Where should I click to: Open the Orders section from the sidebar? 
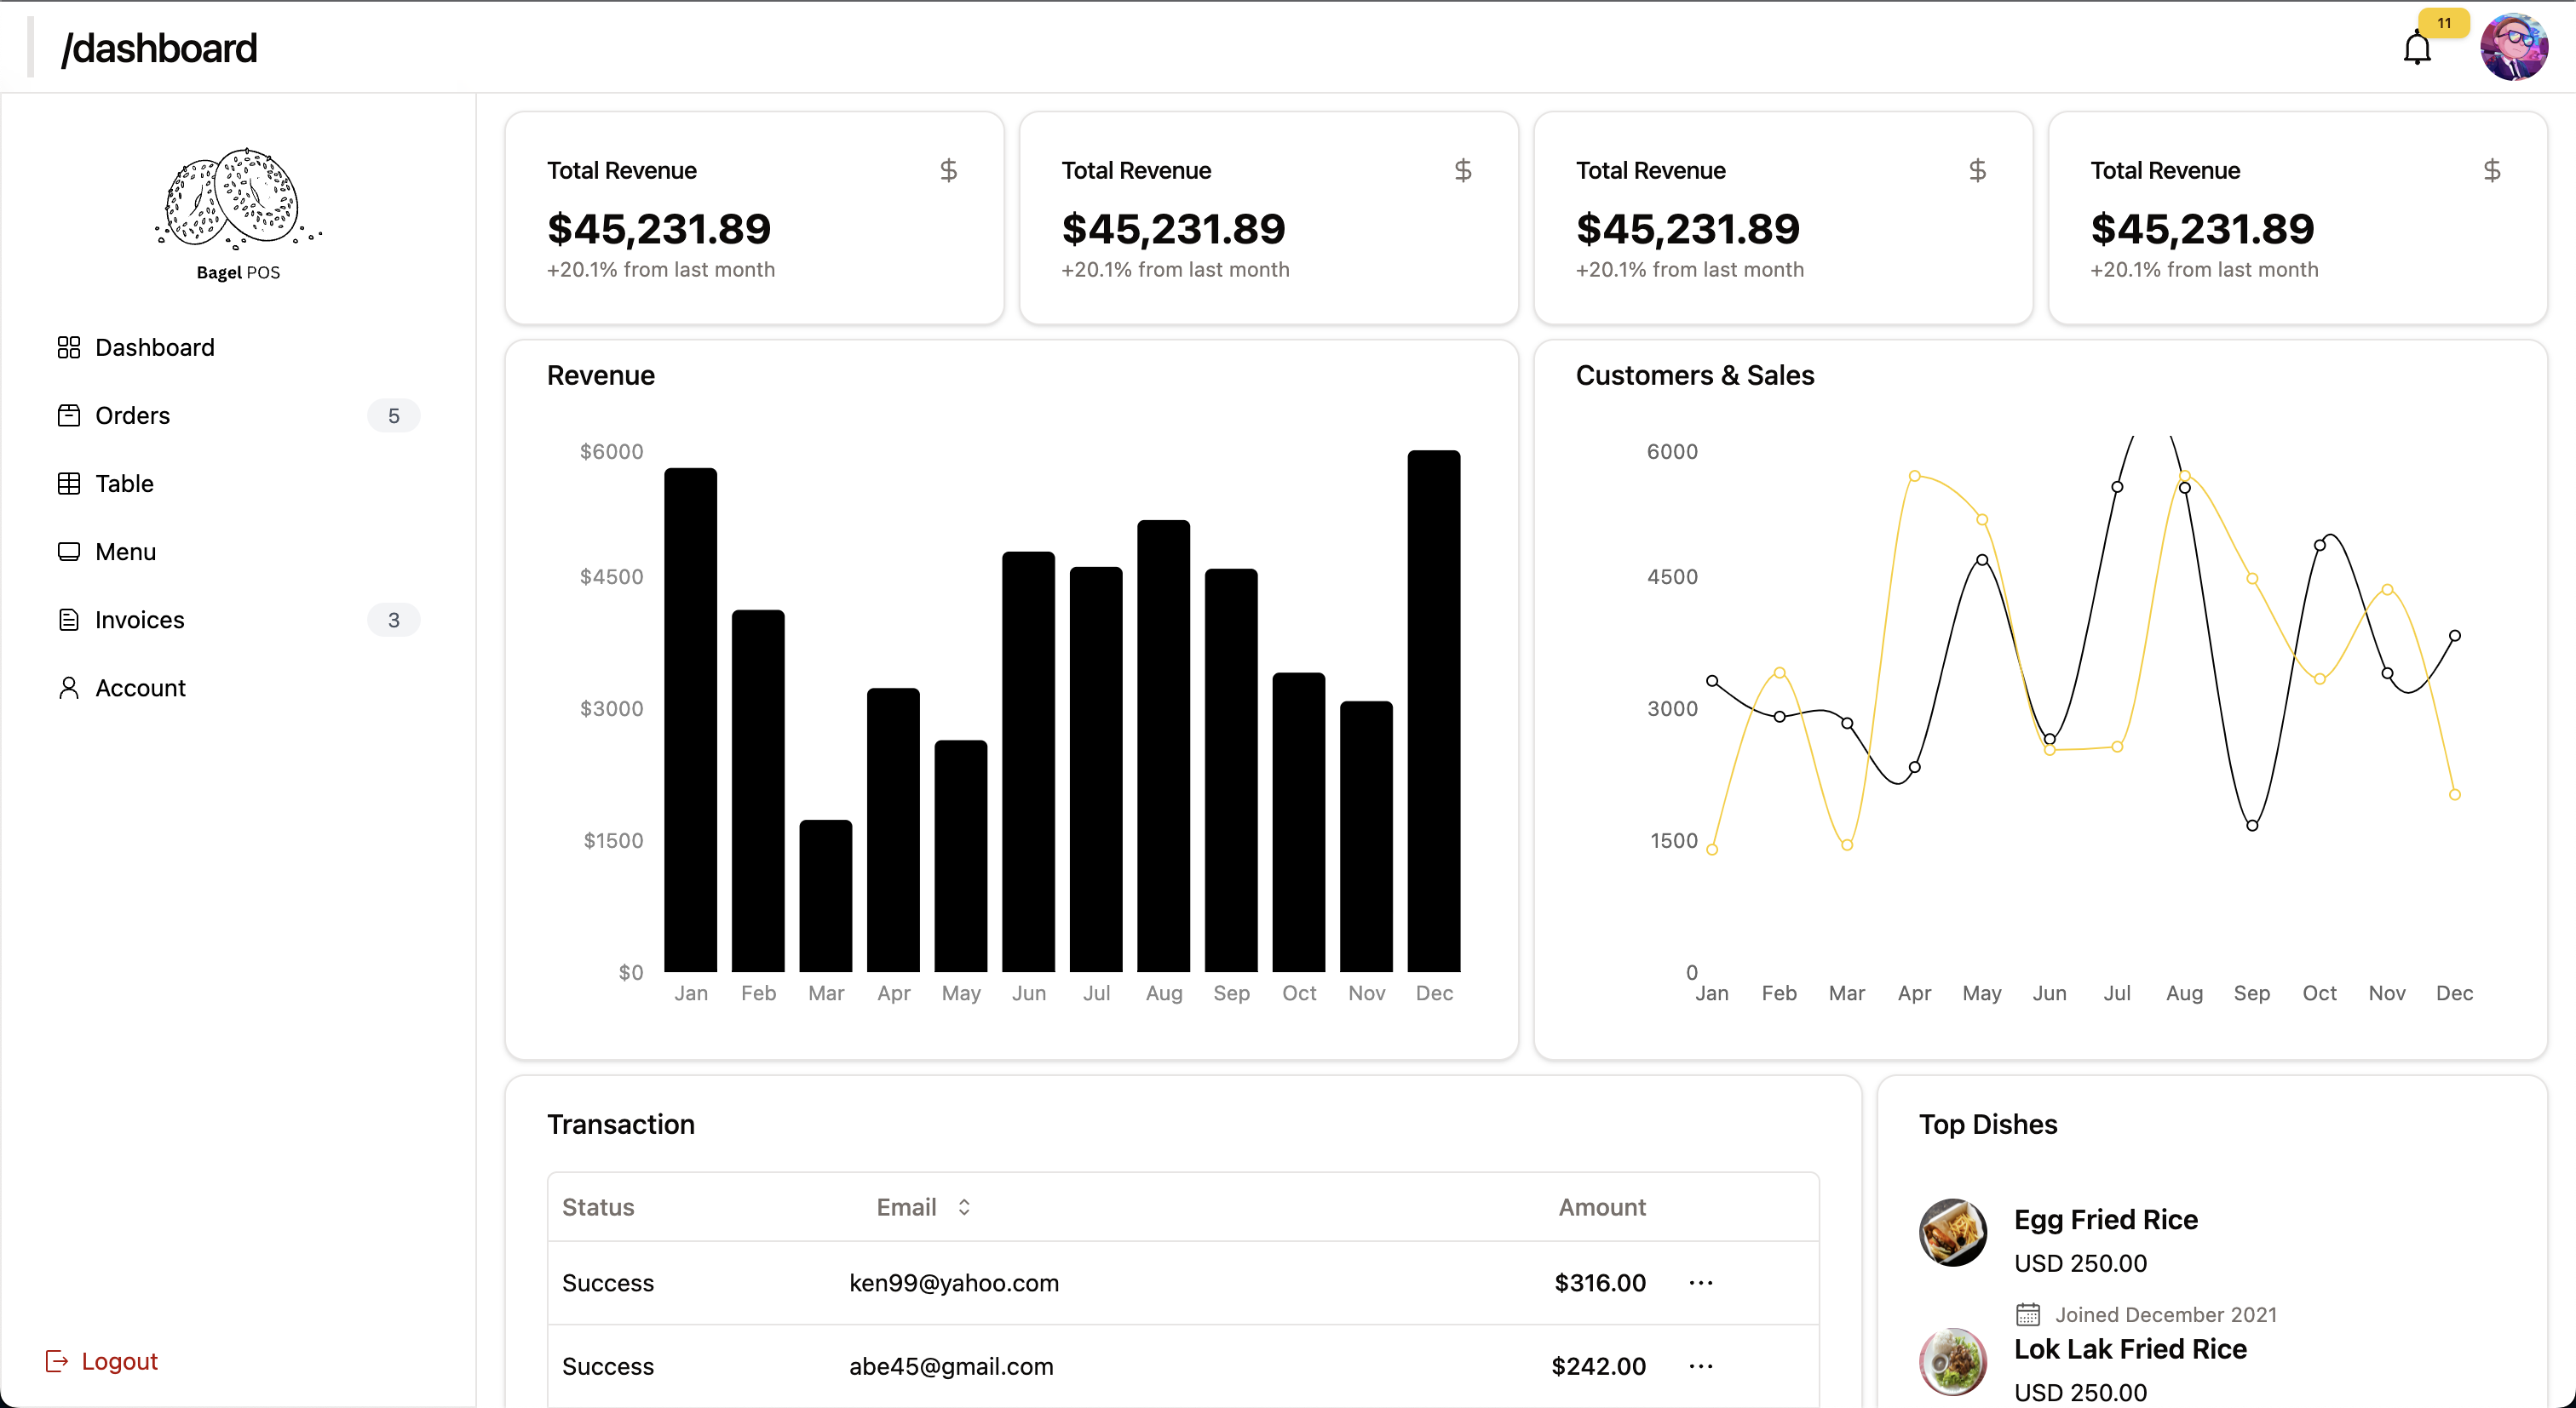click(x=133, y=415)
